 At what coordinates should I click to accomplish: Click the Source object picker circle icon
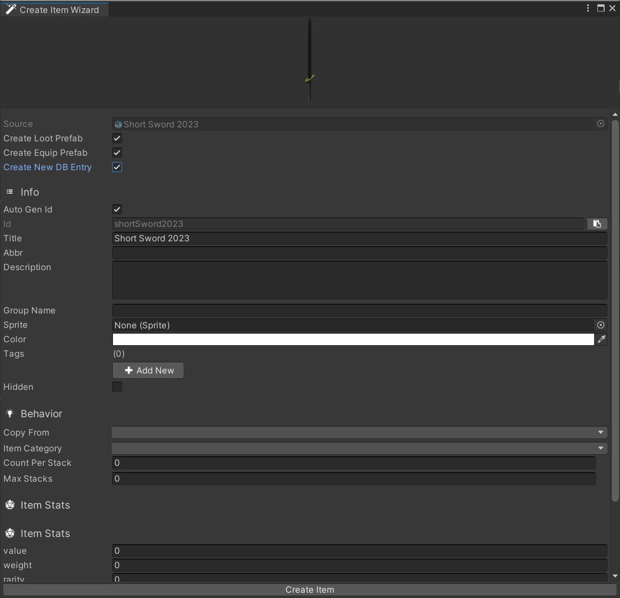600,124
